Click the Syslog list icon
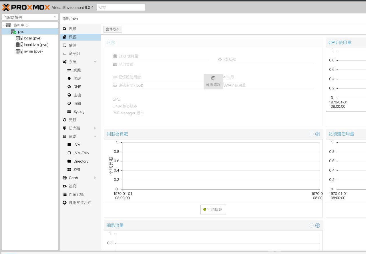366x254 pixels. pyautogui.click(x=69, y=112)
